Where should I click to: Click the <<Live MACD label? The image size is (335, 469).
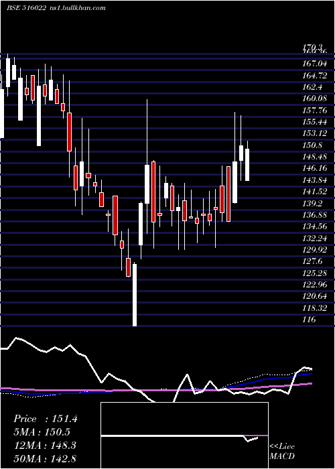click(x=282, y=451)
